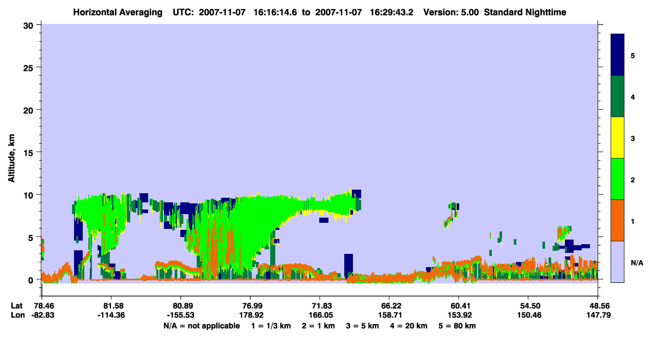Click the 'Lon' row label

17,315
